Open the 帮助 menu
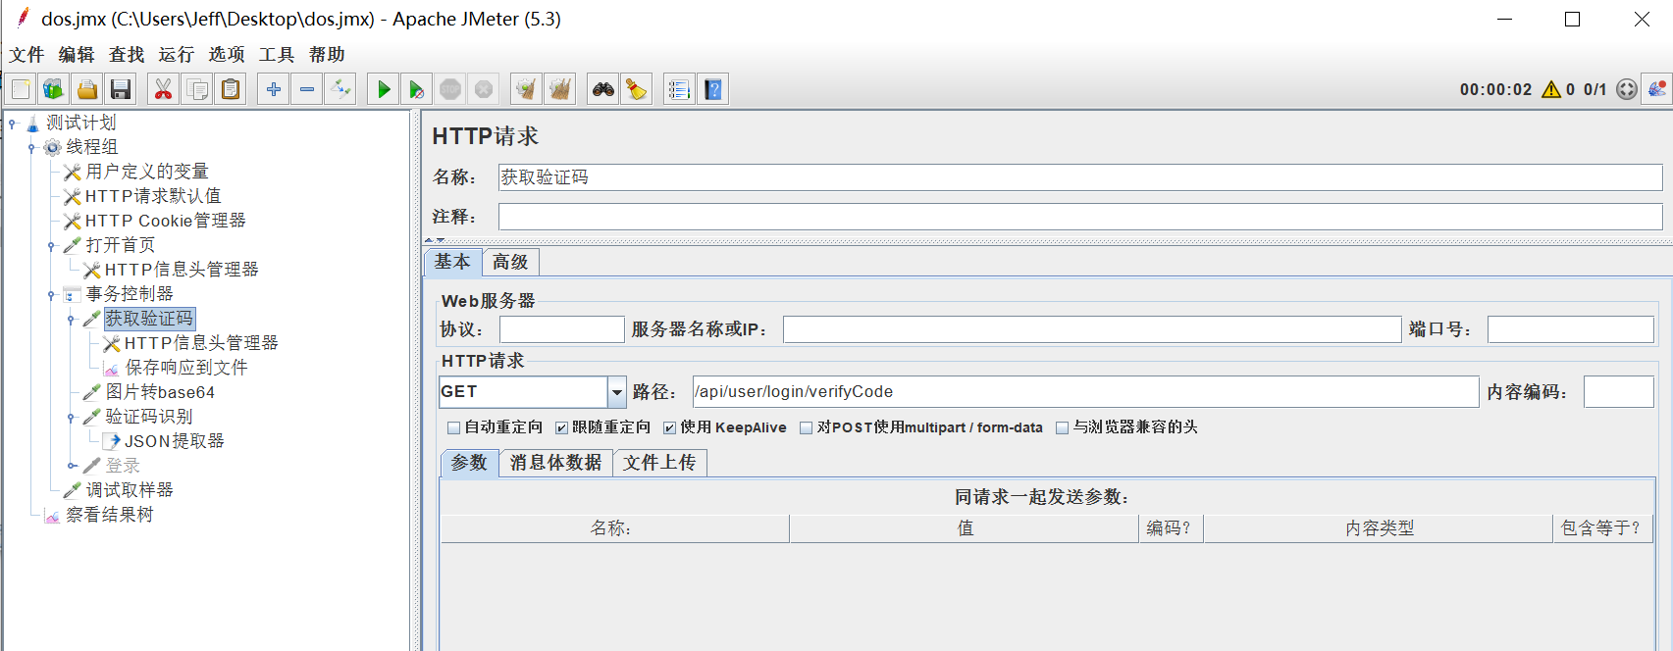 [x=327, y=55]
